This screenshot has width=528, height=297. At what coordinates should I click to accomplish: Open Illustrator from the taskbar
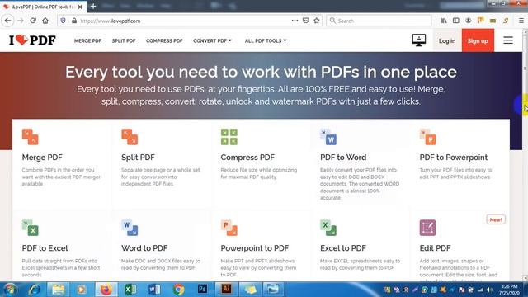click(x=226, y=290)
